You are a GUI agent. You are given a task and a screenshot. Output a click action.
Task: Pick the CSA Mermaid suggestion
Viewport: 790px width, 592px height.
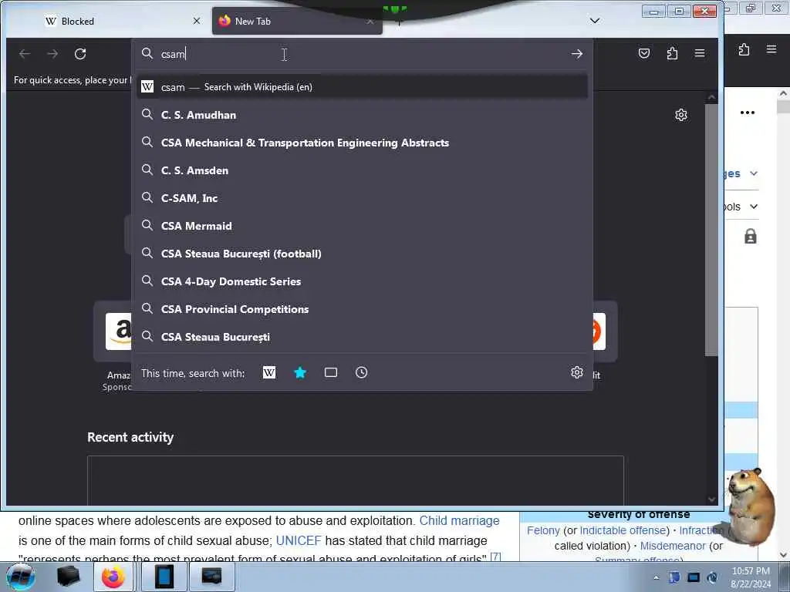click(362, 226)
